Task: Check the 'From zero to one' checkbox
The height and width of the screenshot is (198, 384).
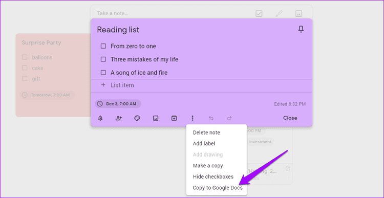Action: click(103, 46)
